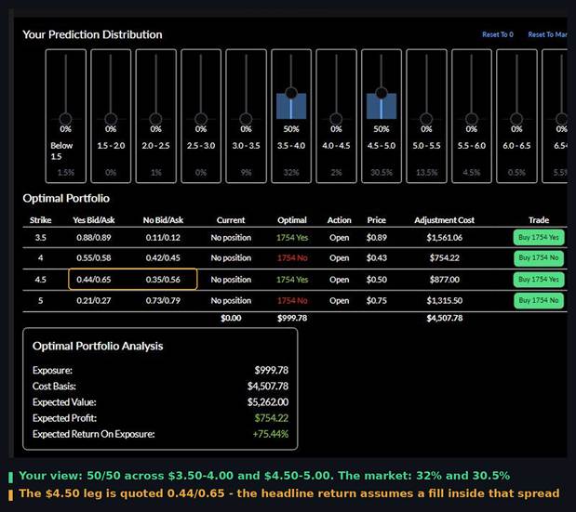Click the Optimal Portfolio heading

point(66,198)
